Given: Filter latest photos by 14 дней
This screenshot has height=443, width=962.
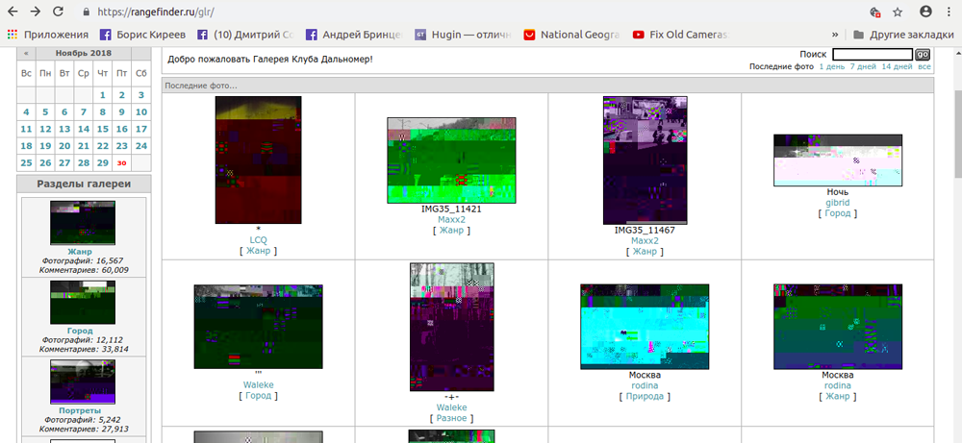Looking at the screenshot, I should [897, 66].
